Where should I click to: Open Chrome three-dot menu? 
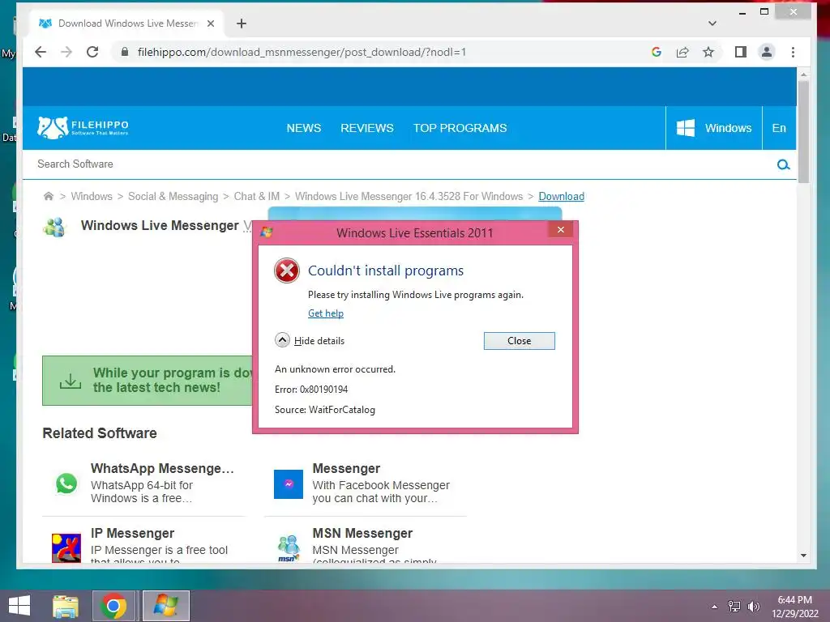793,52
